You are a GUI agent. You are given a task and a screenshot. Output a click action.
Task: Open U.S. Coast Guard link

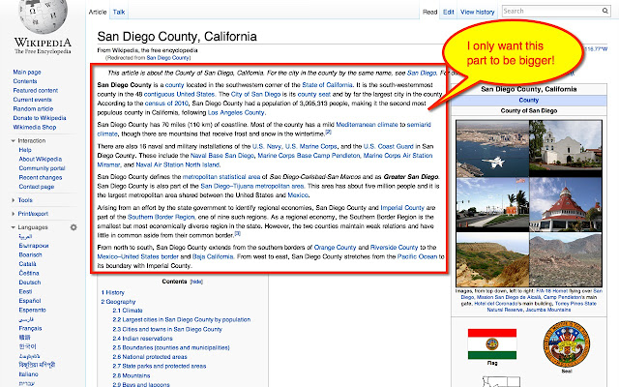[x=389, y=146]
